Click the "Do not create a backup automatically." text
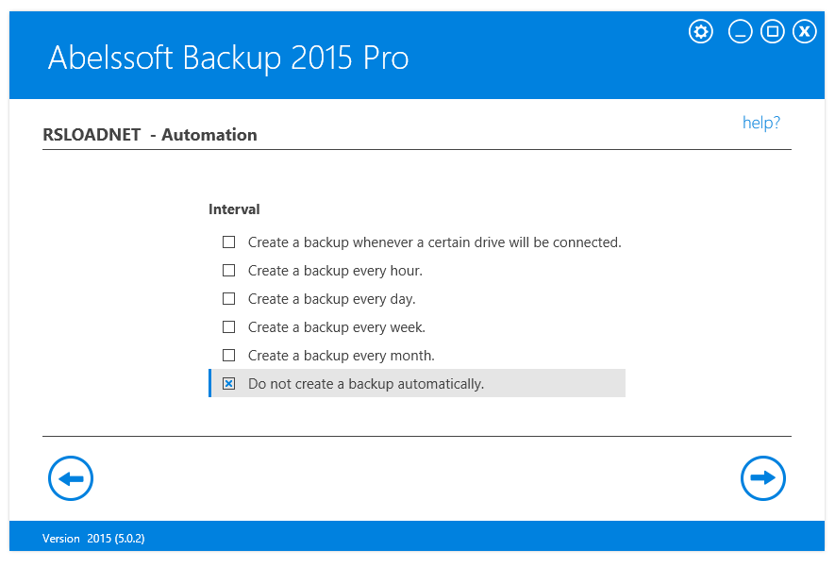Image resolution: width=835 pixels, height=567 pixels. point(366,384)
